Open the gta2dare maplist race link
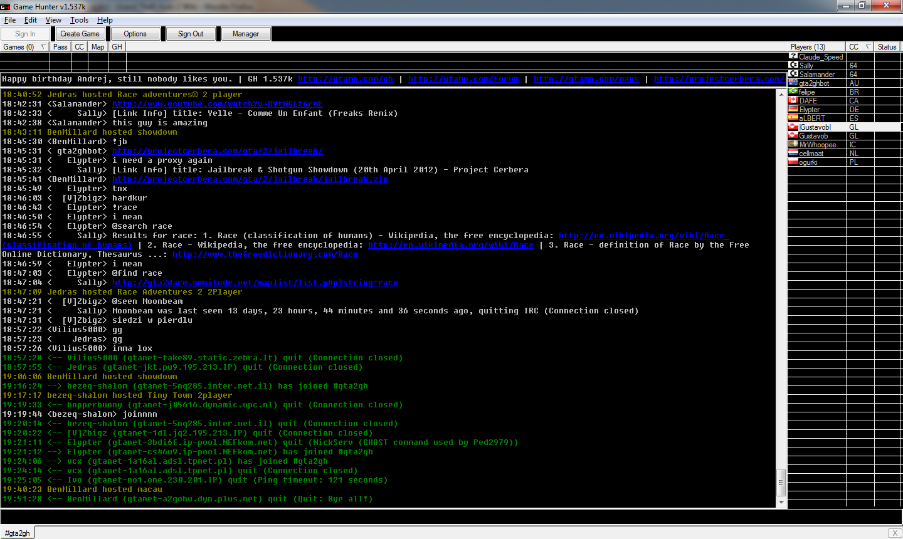The height and width of the screenshot is (539, 903). pos(255,283)
